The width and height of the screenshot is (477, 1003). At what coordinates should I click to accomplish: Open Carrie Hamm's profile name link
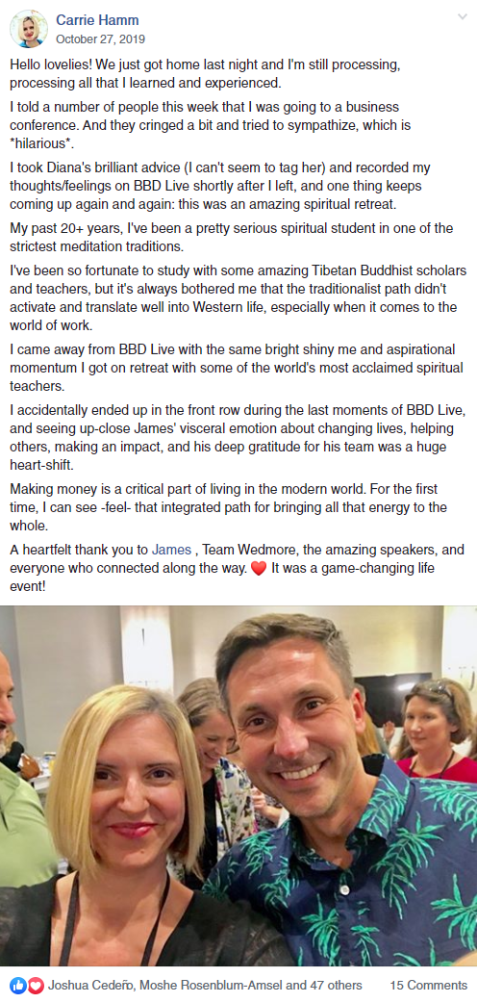tap(97, 21)
